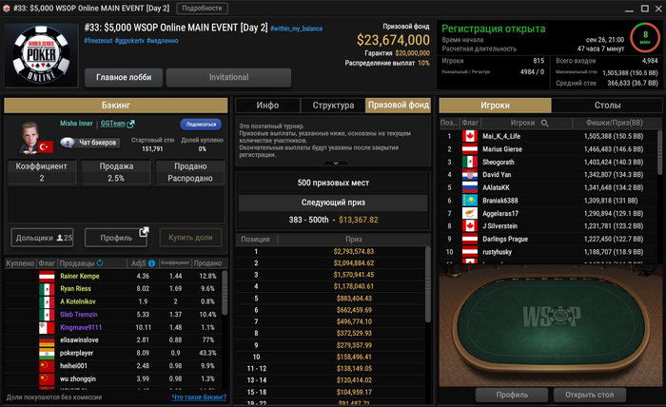Open the Что такое бэкинг? link
The image size is (666, 407).
(x=199, y=397)
